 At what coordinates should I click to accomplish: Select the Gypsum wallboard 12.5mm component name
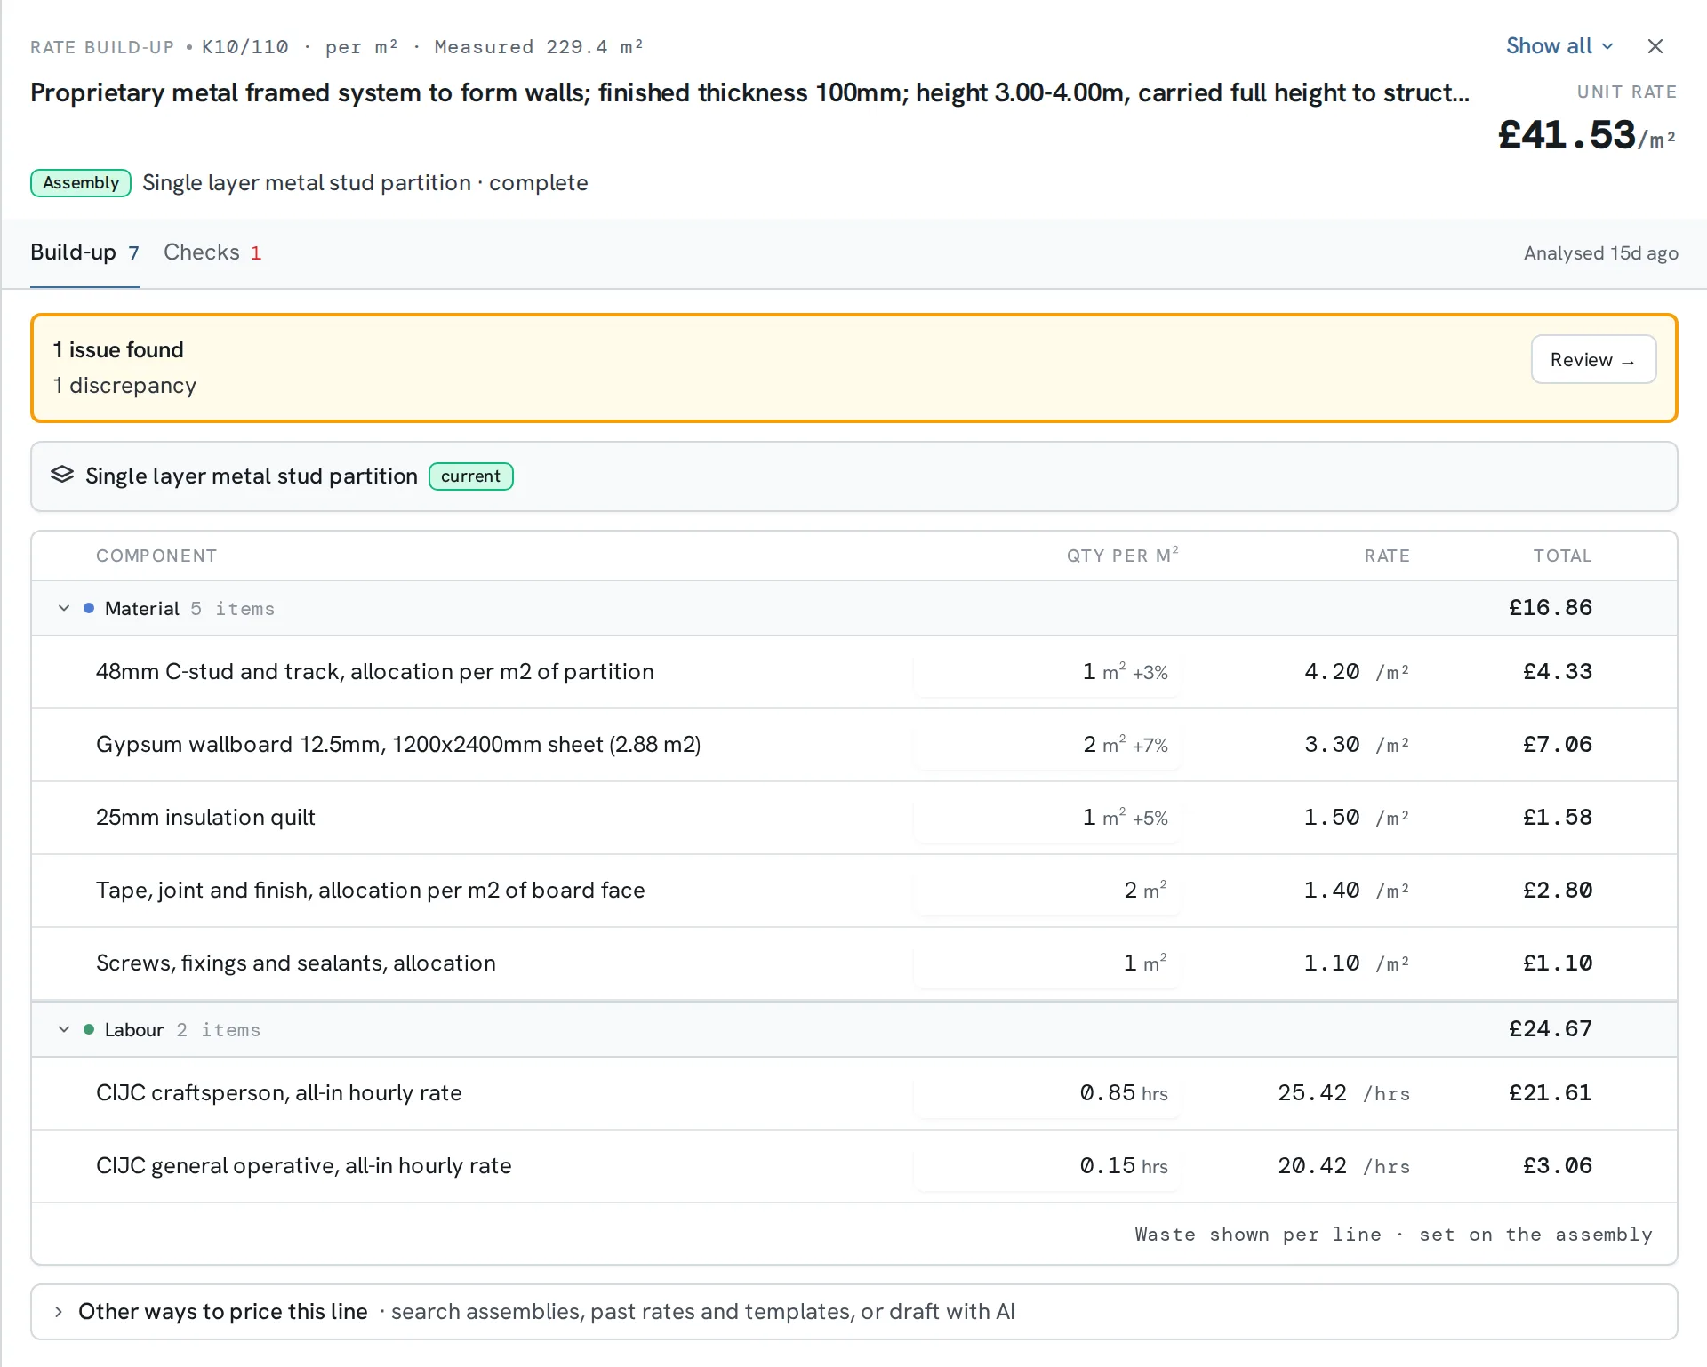click(x=398, y=745)
